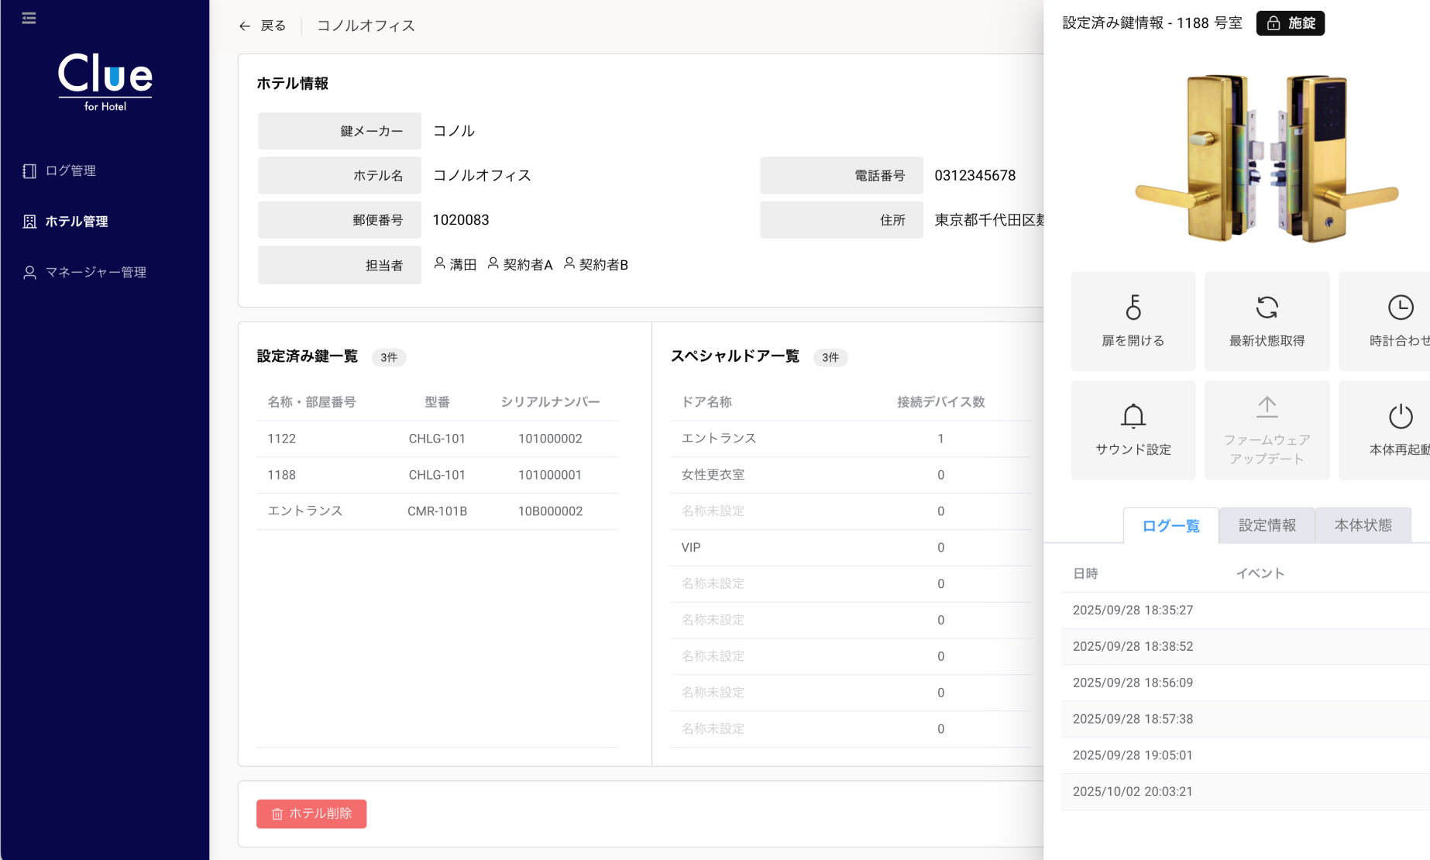1430x860 pixels.
Task: Switch to the 設定情報 tab
Action: [x=1267, y=525]
